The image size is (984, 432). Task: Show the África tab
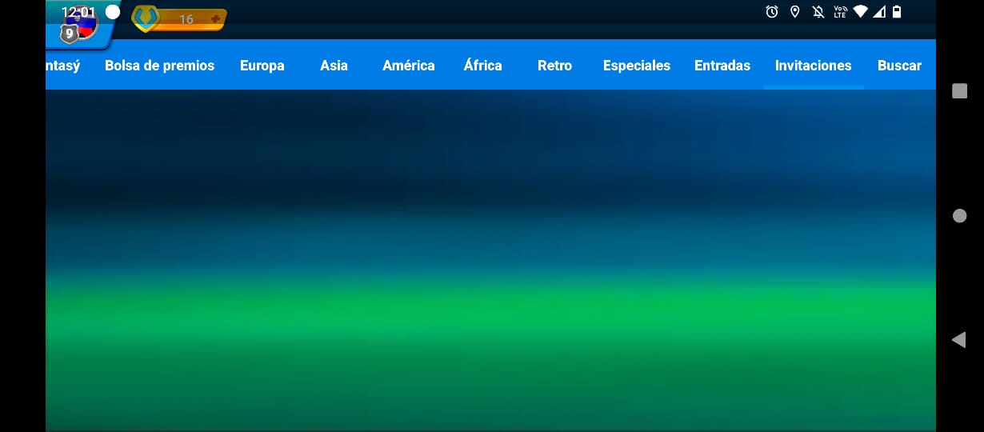482,66
